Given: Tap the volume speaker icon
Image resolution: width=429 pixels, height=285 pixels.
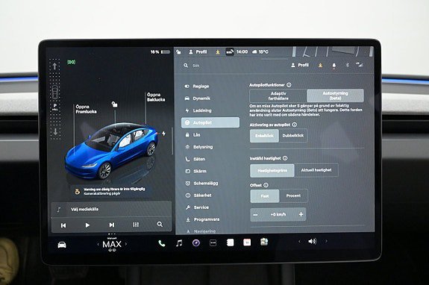Looking at the screenshot, I should [x=313, y=241].
